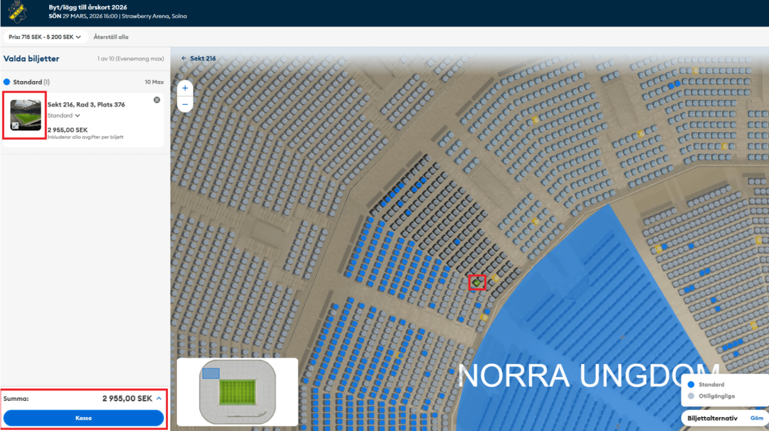Click the AIK club logo
Image resolution: width=769 pixels, height=431 pixels.
(x=17, y=12)
